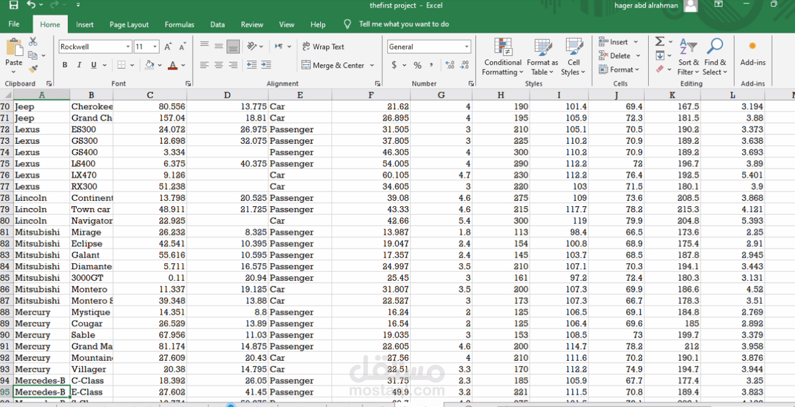The width and height of the screenshot is (795, 407).
Task: Cut the selection with the scissors icon
Action: (33, 41)
